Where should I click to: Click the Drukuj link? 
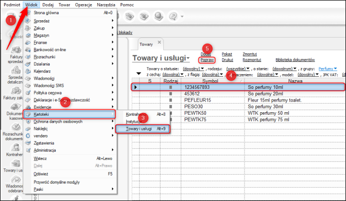pyautogui.click(x=227, y=60)
